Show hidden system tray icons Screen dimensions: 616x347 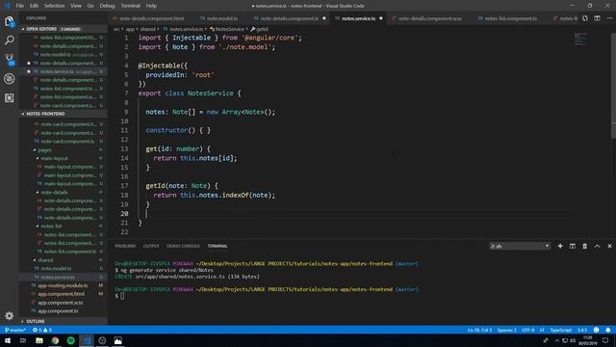pos(556,340)
